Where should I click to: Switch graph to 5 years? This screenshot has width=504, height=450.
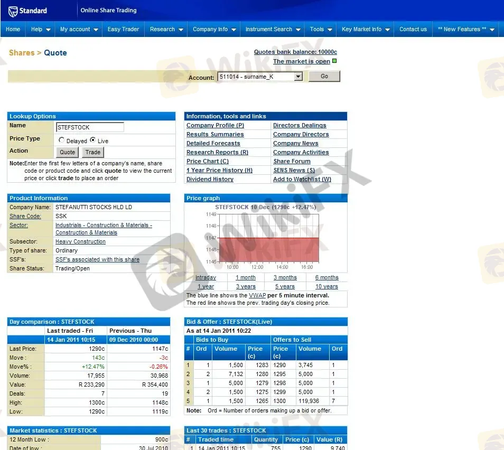click(285, 286)
